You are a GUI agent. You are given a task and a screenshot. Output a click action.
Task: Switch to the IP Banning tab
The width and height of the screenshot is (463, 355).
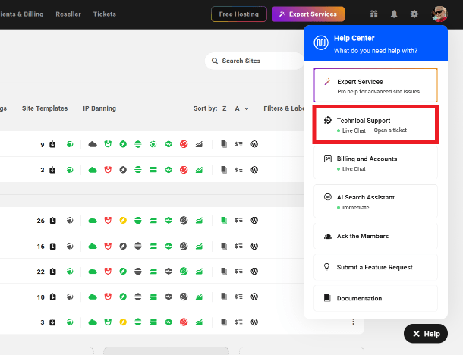[99, 108]
